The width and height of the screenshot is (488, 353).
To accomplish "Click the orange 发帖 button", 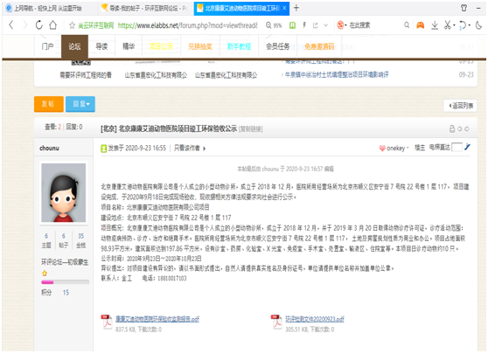I will [x=49, y=104].
